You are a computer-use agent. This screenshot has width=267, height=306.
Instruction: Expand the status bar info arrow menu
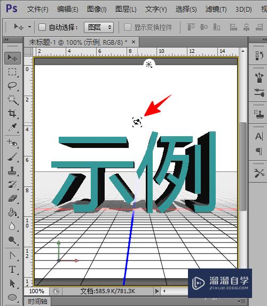coord(156,292)
